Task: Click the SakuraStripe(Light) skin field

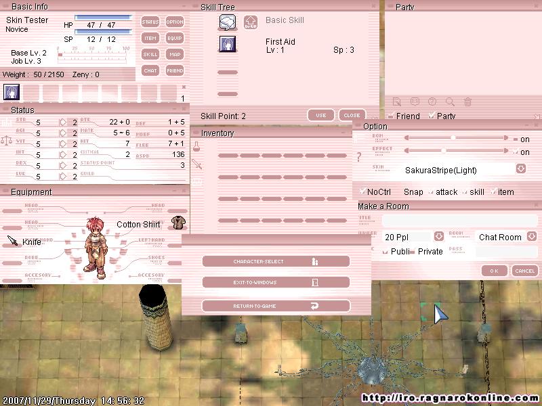Action: [458, 170]
